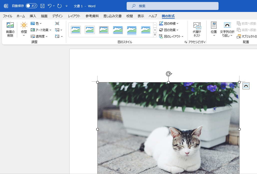
Task: Apply the second picture style thumbnail
Action: pyautogui.click(x=90, y=30)
